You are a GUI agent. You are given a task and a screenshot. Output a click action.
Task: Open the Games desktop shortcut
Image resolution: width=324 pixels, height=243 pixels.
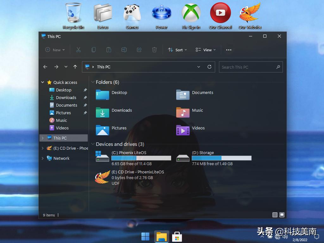(132, 13)
